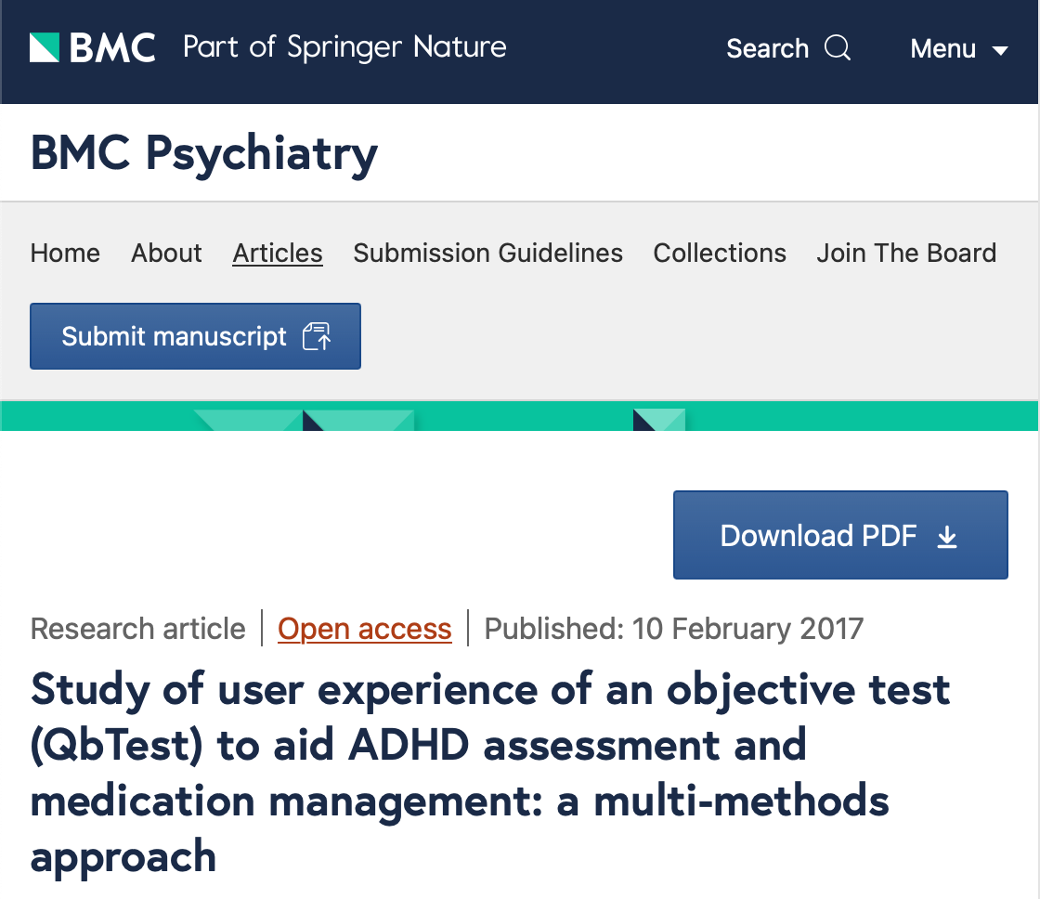This screenshot has width=1040, height=899.
Task: Open the About section
Action: click(x=166, y=253)
